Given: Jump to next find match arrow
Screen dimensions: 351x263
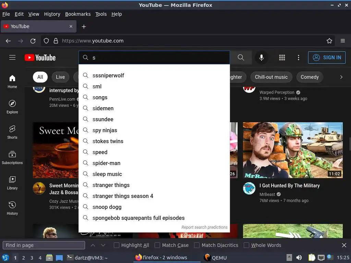Looking at the screenshot, I should 103,245.
